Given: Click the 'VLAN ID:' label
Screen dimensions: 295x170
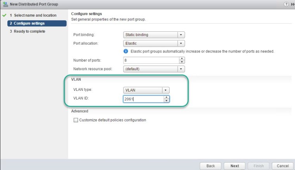Looking at the screenshot, I should 81,98.
